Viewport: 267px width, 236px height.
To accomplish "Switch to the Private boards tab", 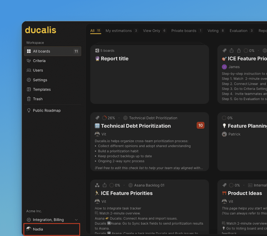I will click(184, 31).
